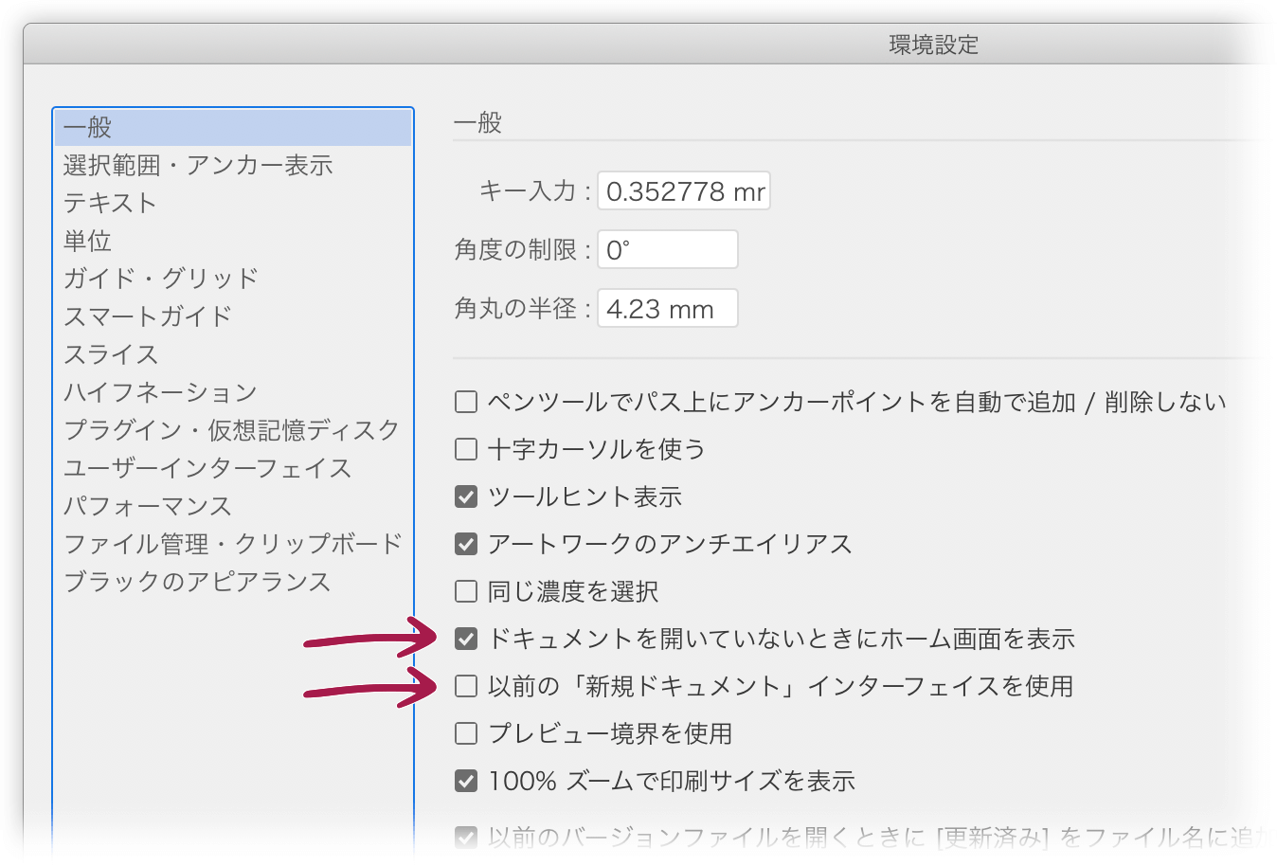Uncheck ドキュメントを開いていないときにホーム画面を表示

pyautogui.click(x=466, y=639)
